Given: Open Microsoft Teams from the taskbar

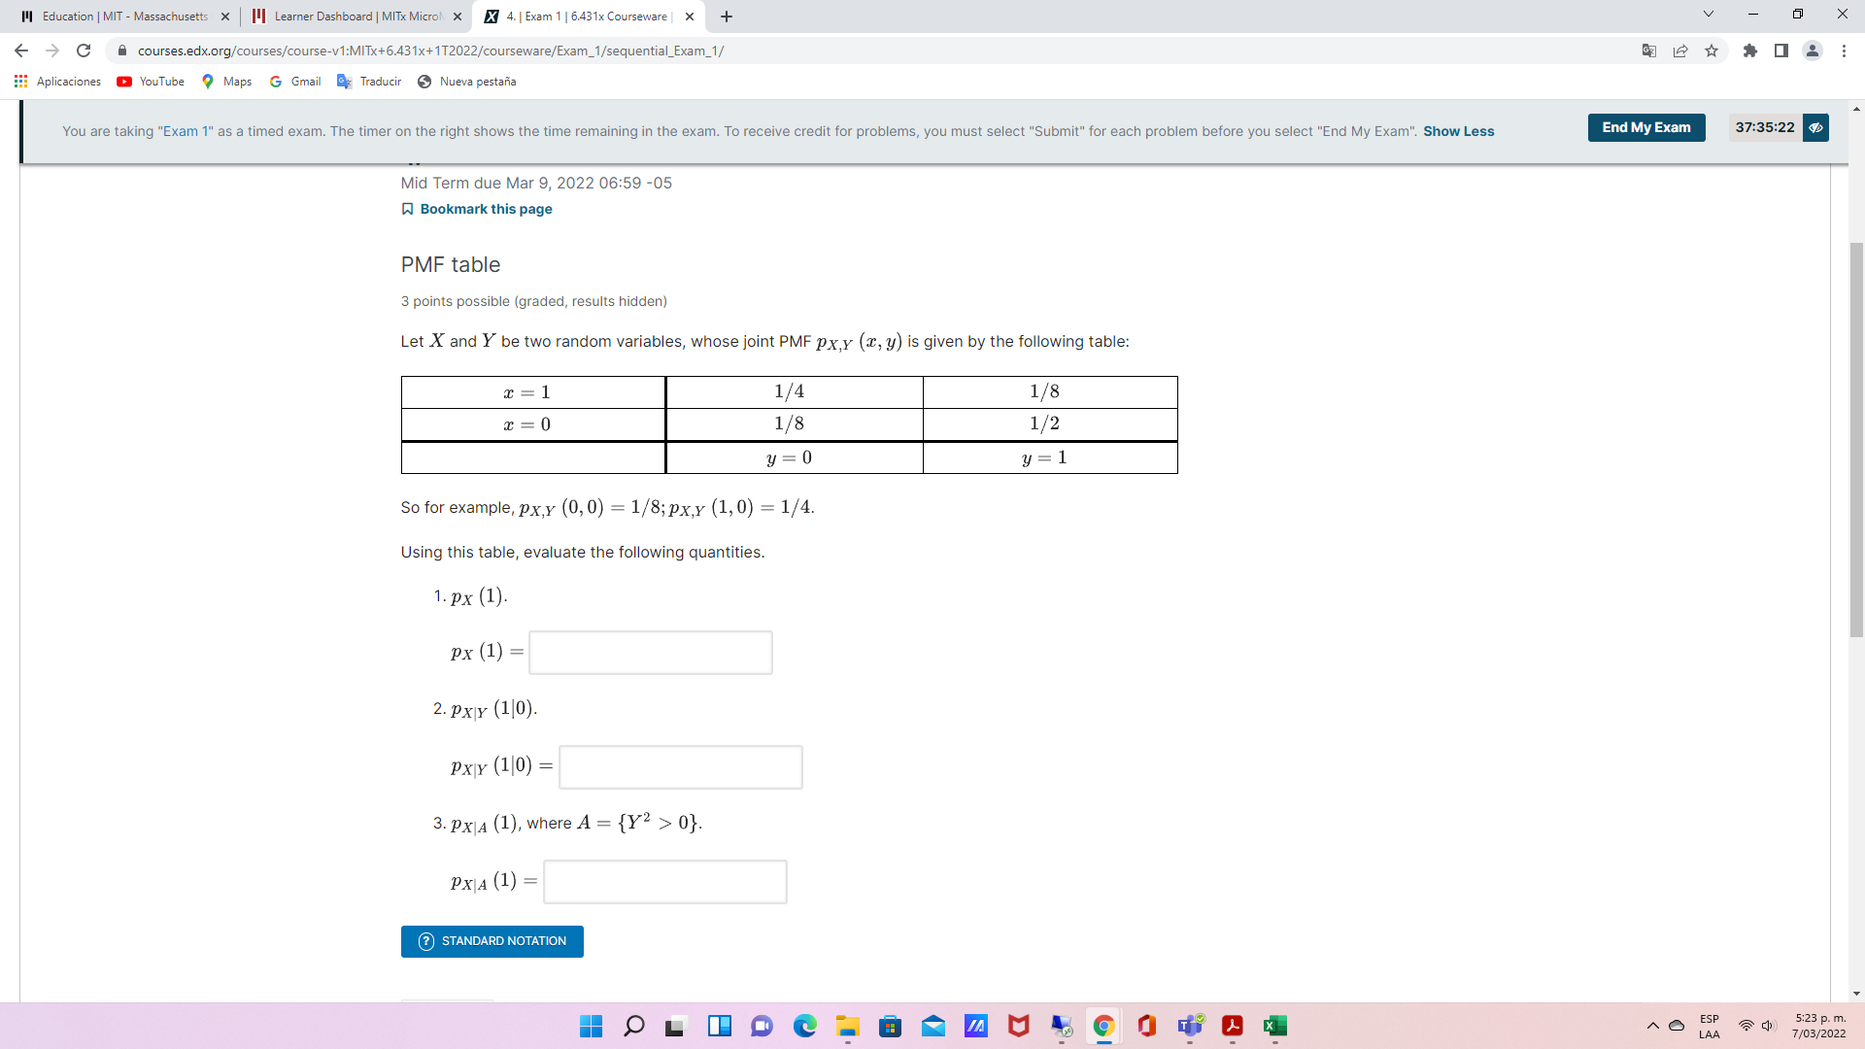Looking at the screenshot, I should (1190, 1026).
